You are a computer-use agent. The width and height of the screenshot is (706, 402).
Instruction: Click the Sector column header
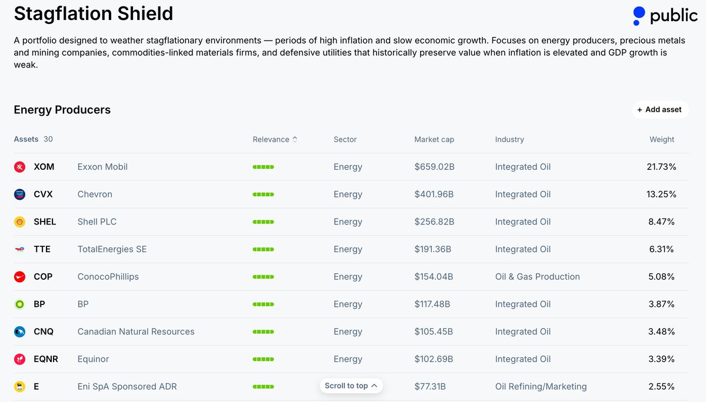point(345,139)
